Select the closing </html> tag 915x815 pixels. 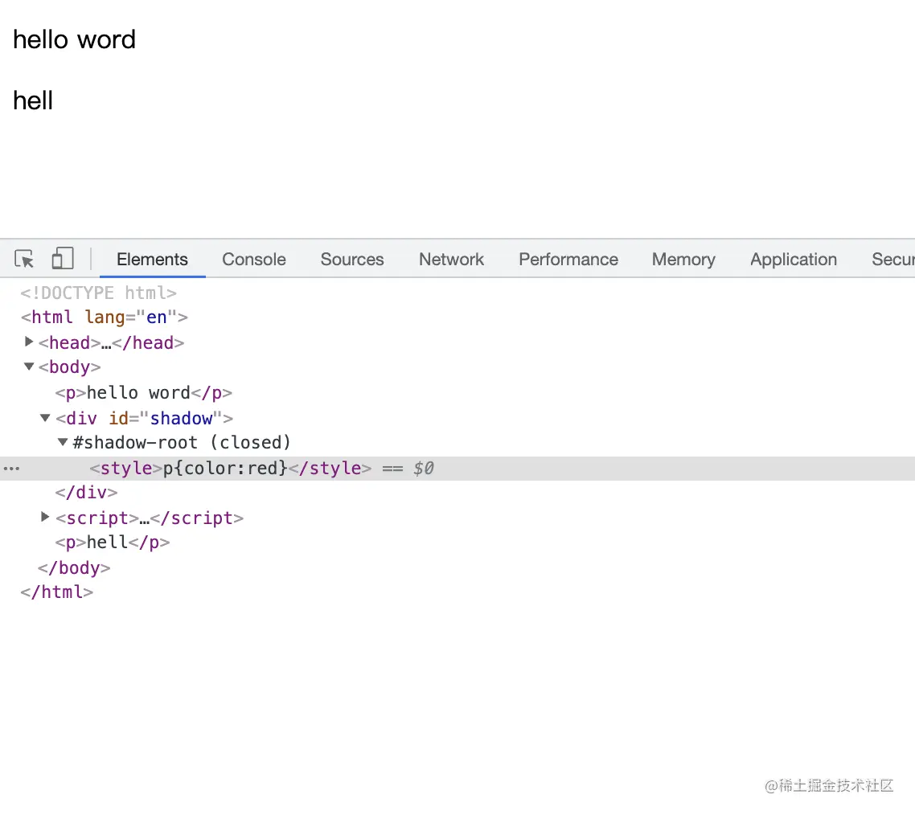[56, 592]
